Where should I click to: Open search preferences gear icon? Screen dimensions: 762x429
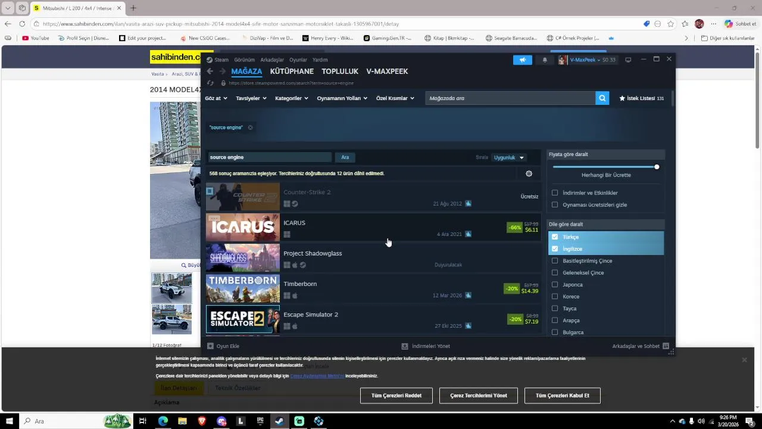pyautogui.click(x=529, y=173)
